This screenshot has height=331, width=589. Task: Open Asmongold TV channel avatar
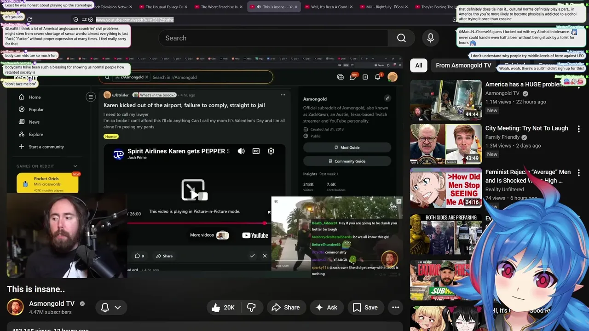(x=15, y=307)
